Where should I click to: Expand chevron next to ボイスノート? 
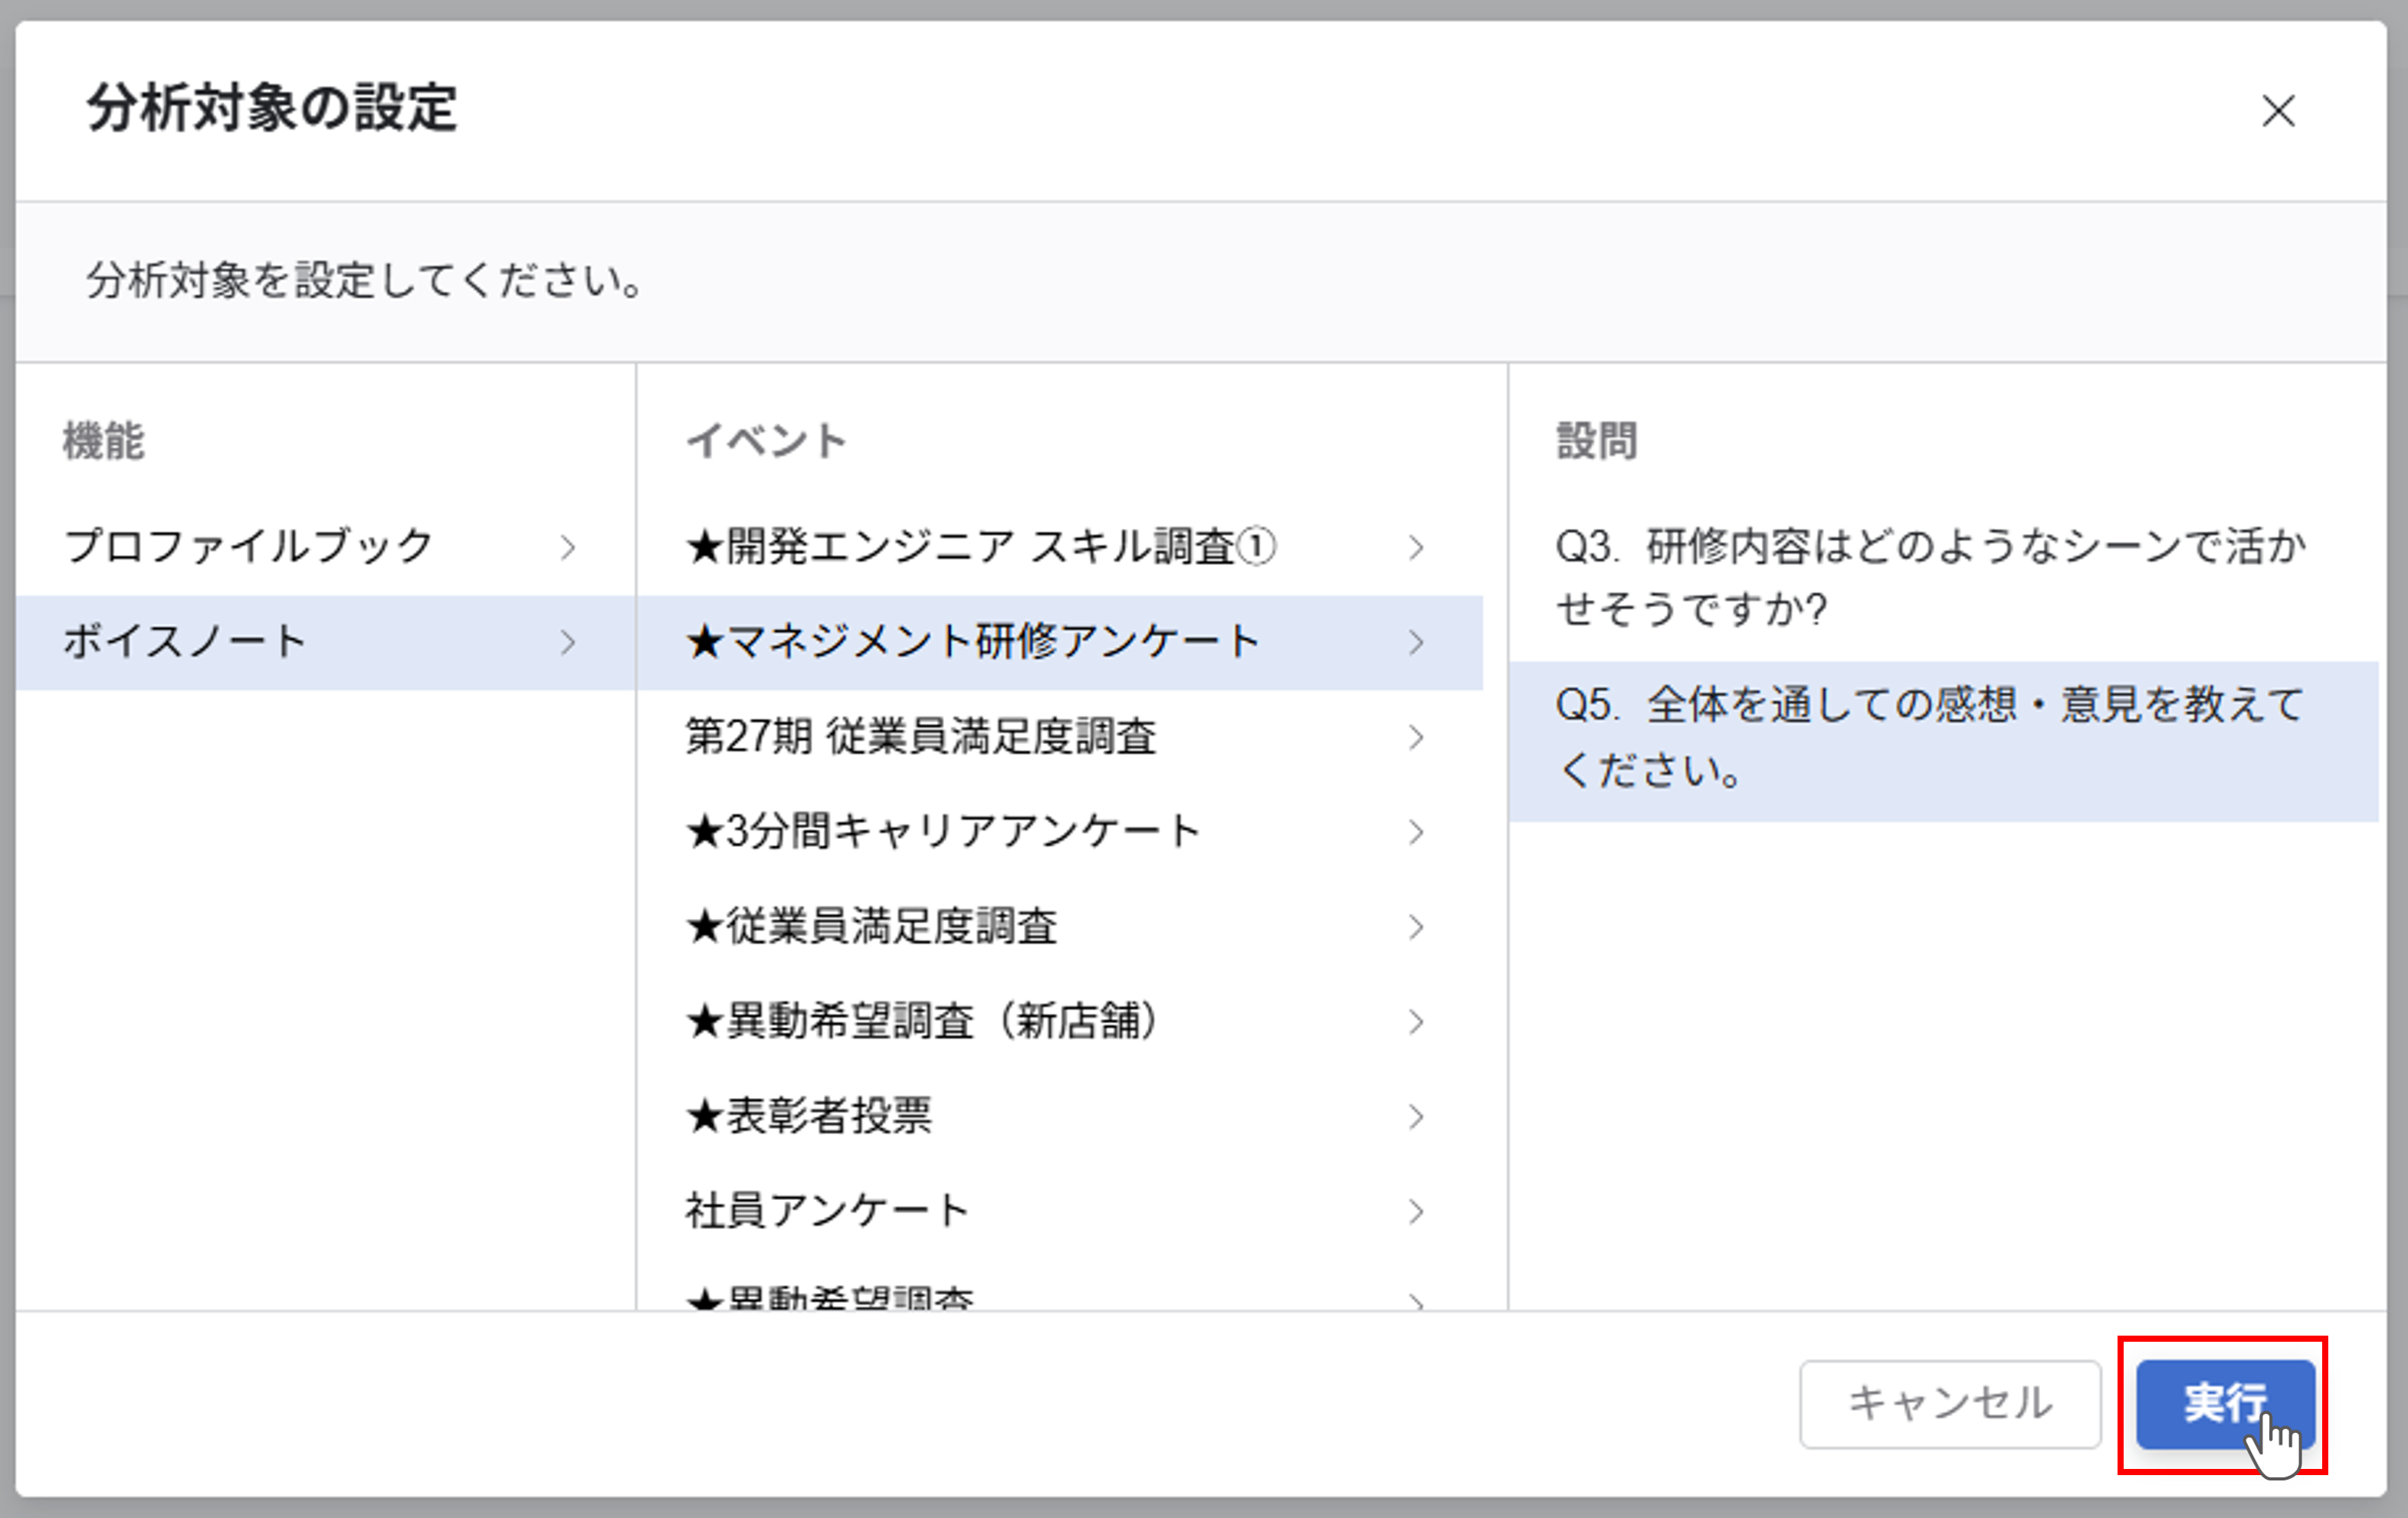pos(568,642)
